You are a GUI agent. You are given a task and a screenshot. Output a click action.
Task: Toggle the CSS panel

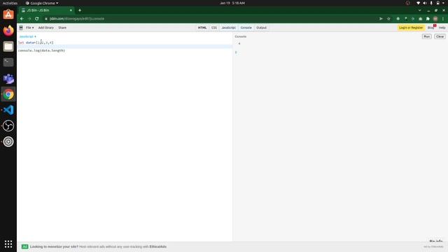tap(214, 28)
